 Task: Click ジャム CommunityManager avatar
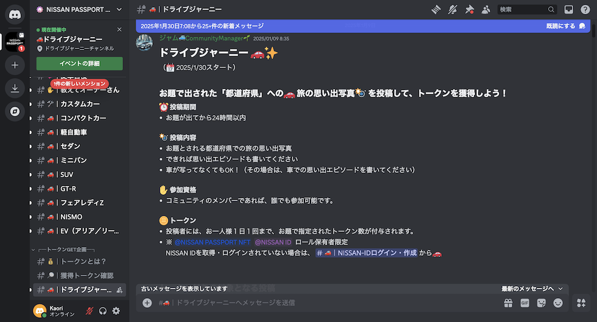click(144, 42)
